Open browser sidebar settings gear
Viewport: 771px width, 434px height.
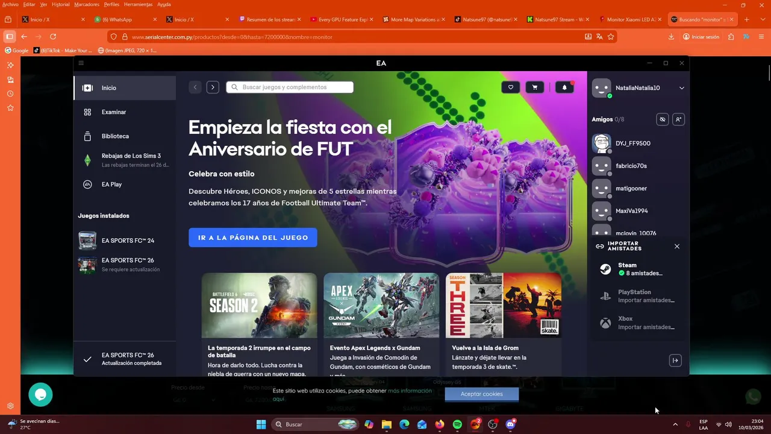click(x=10, y=406)
